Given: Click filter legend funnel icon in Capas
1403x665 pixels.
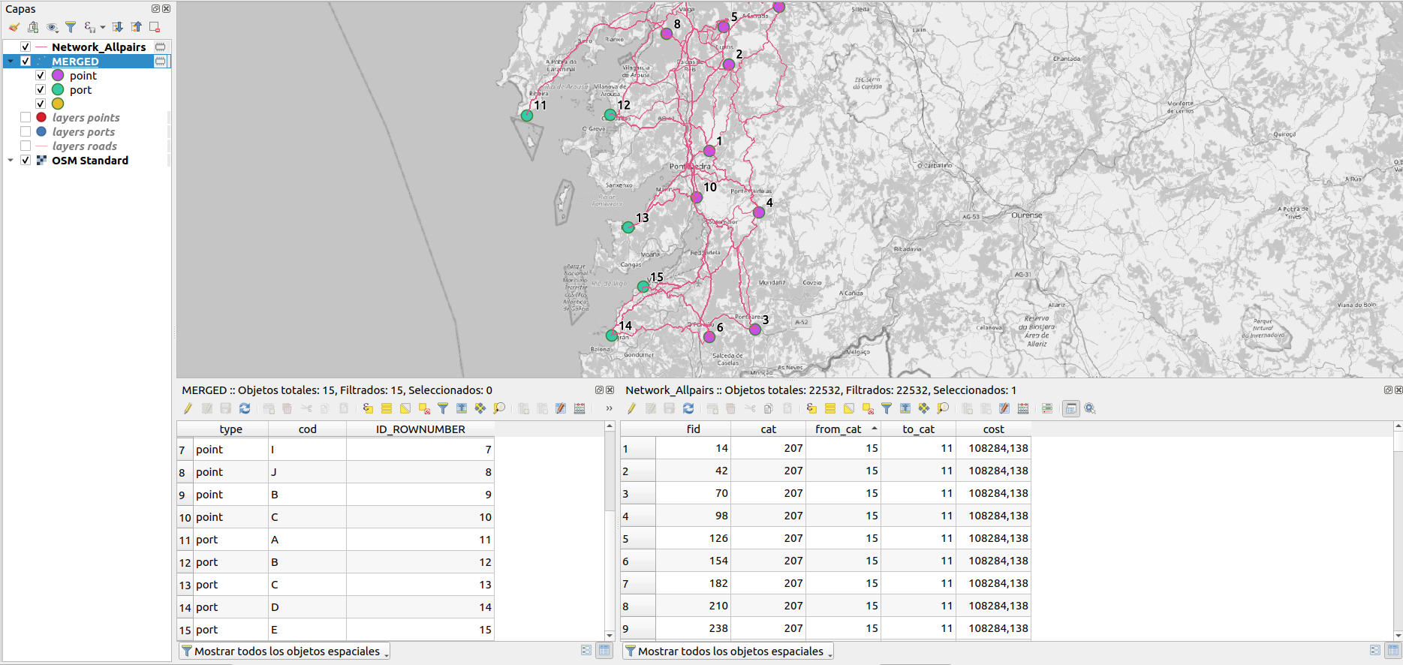Looking at the screenshot, I should (71, 27).
